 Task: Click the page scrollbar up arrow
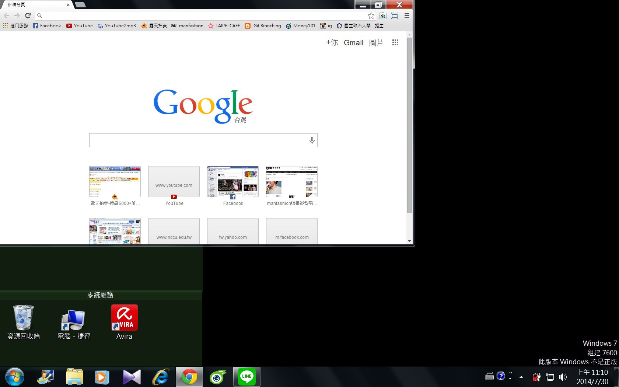(x=409, y=35)
